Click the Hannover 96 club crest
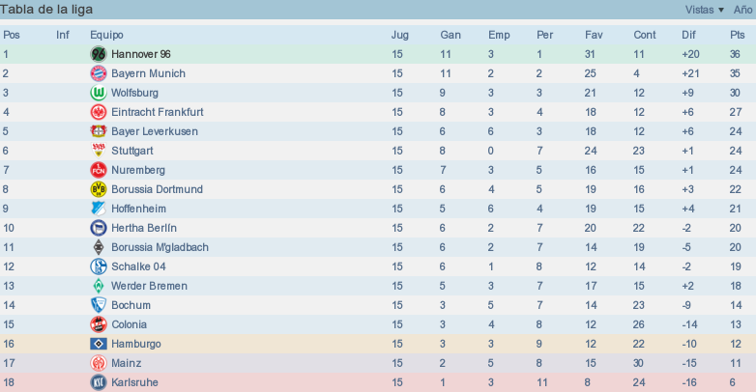The image size is (756, 392). click(99, 54)
